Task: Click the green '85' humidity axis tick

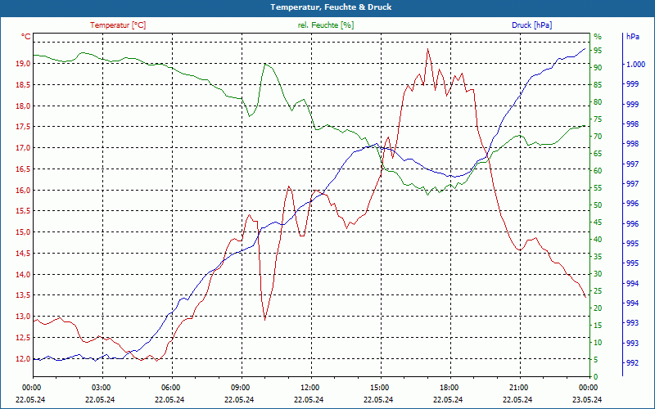Action: [x=598, y=85]
